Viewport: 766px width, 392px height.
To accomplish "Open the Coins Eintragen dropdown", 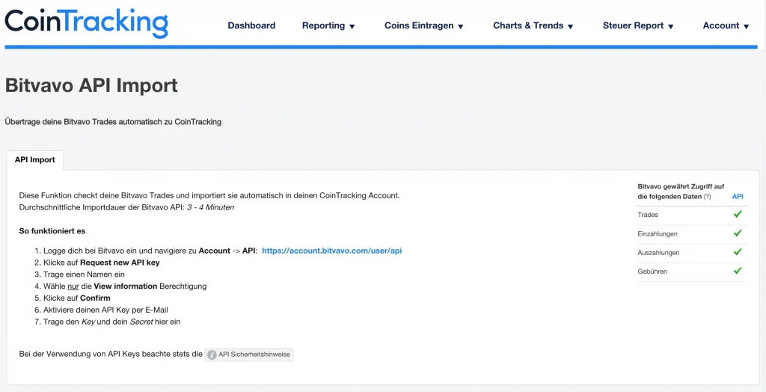I will [x=424, y=25].
